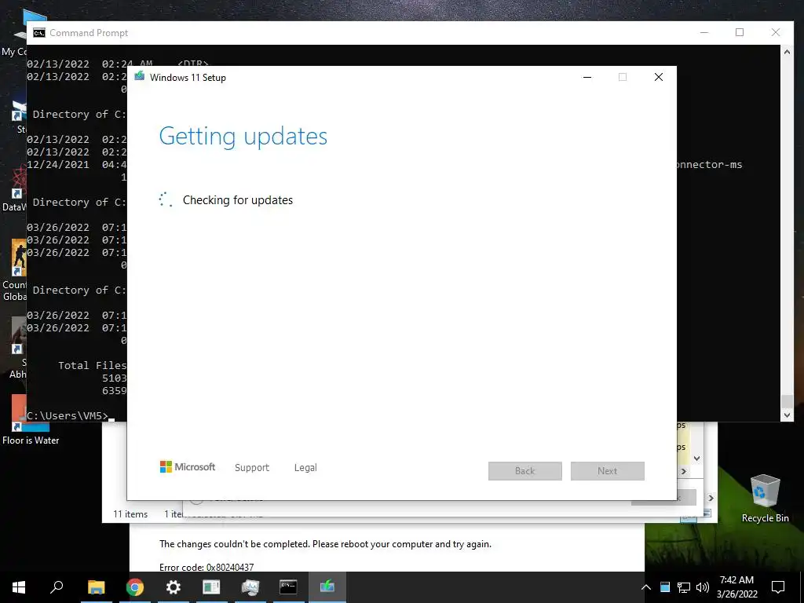
Task: Click the Checking for updates text
Action: (x=238, y=200)
